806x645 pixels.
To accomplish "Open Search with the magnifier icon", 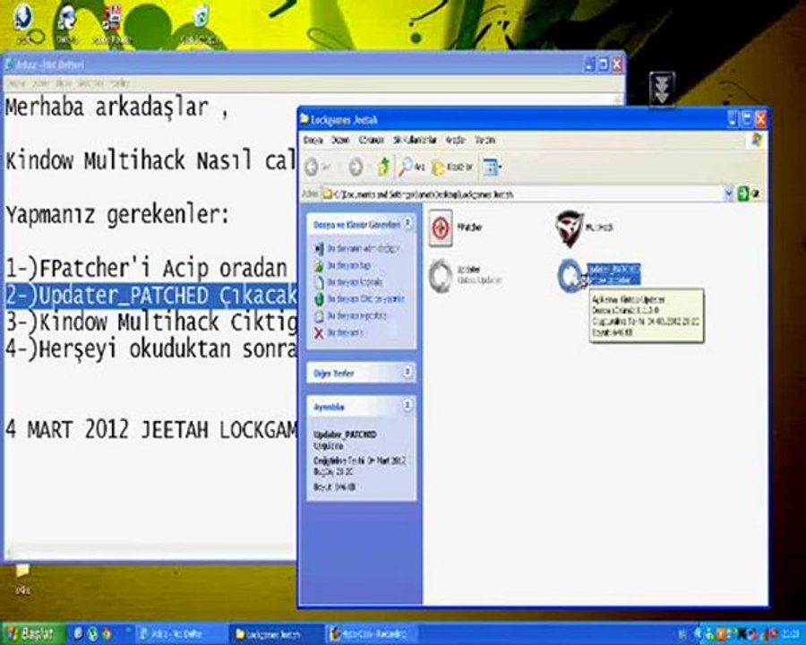I will pos(407,167).
